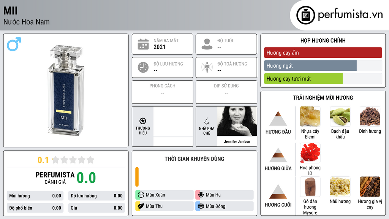Click the Emperor Blue perfume bottle image
Viewport: 389px width, 219px height.
(66, 90)
